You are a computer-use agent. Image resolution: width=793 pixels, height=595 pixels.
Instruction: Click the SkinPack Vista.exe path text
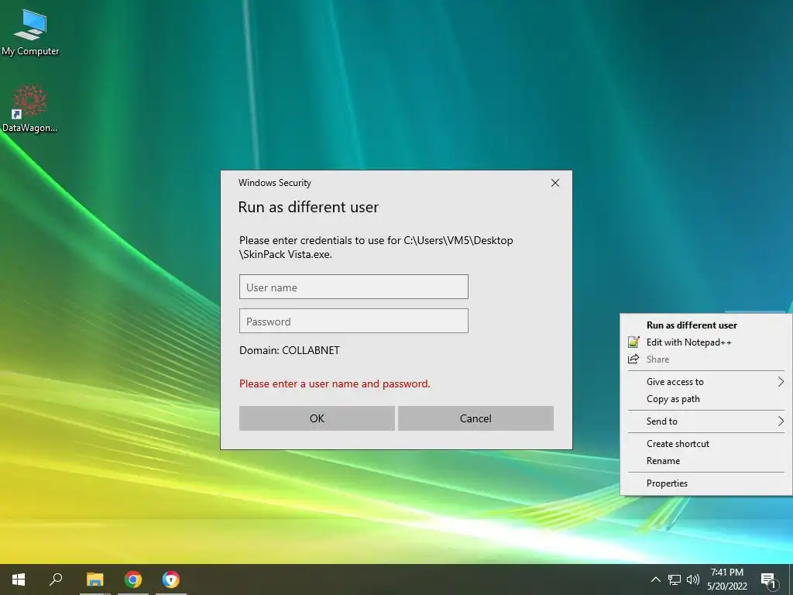(x=286, y=254)
